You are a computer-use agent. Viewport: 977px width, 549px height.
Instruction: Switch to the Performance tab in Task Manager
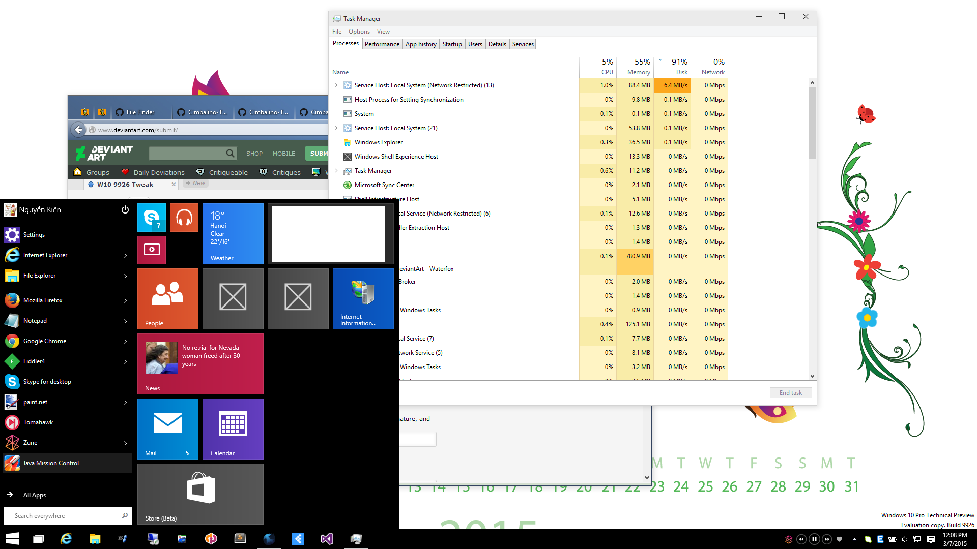point(382,44)
